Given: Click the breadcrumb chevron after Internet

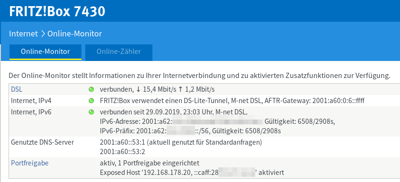Looking at the screenshot, I should [43, 34].
